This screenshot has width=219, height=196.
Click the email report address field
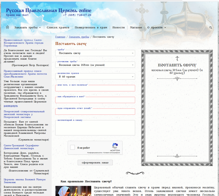95,112
